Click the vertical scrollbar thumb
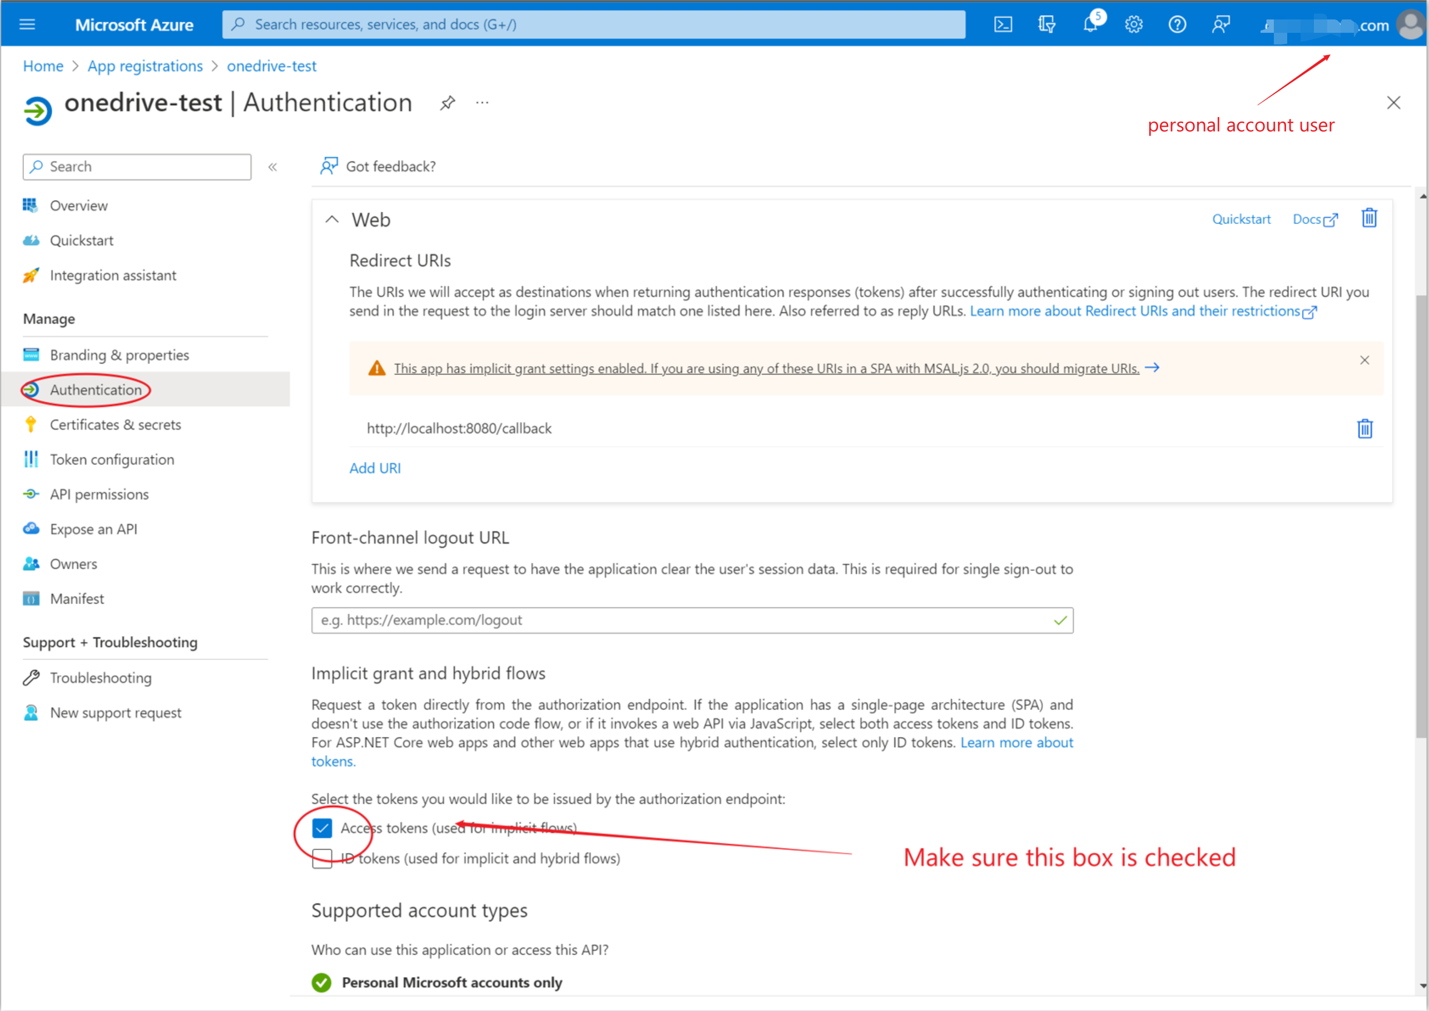This screenshot has width=1429, height=1011. click(1422, 517)
